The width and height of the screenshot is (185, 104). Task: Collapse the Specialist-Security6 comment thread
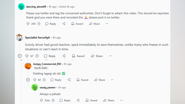click(20, 56)
